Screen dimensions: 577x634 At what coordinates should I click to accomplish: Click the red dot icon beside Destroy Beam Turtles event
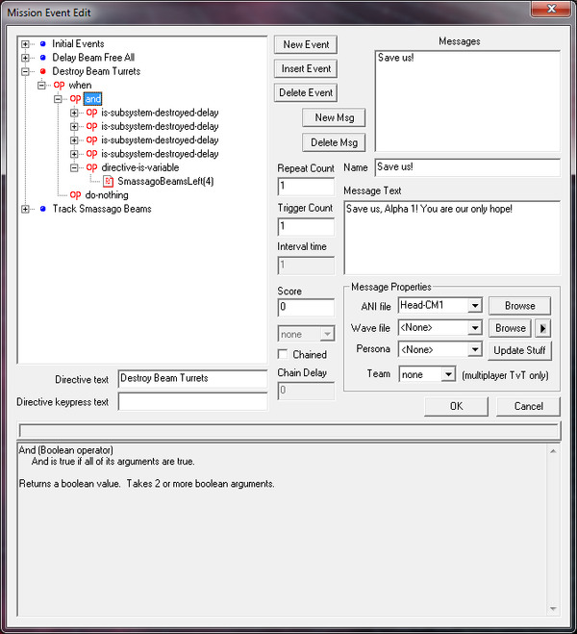42,71
